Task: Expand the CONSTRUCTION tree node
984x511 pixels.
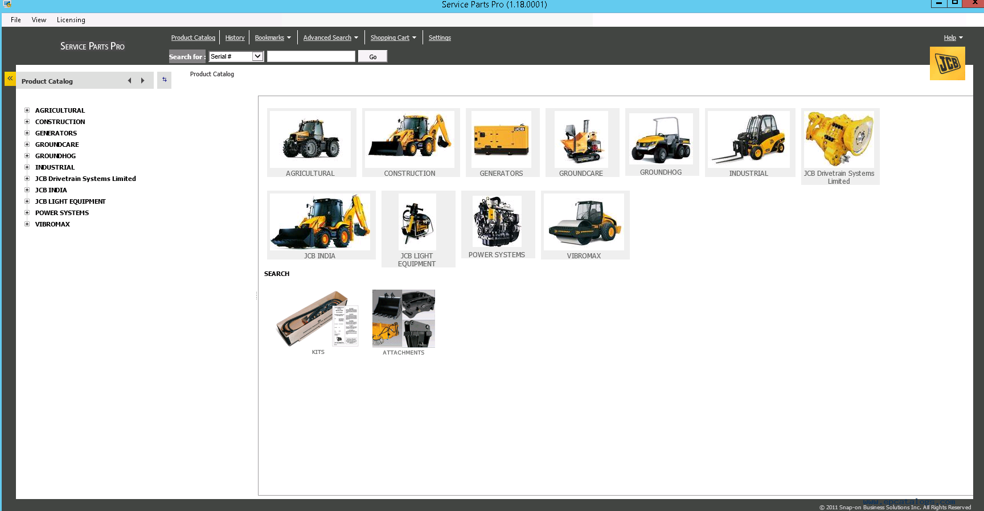Action: pos(27,122)
